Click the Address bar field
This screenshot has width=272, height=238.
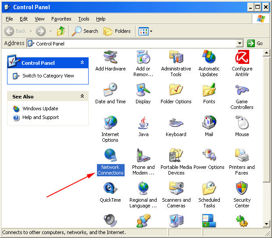[135, 43]
